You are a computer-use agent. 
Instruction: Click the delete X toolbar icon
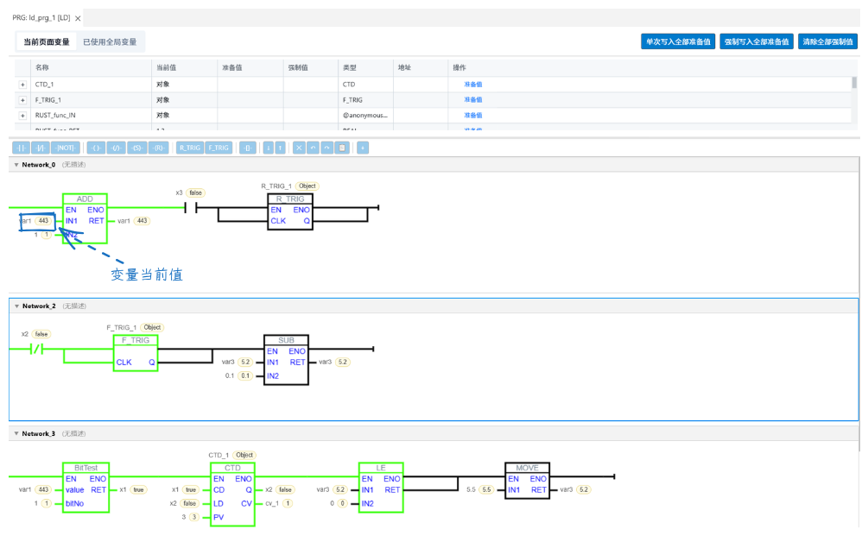click(299, 148)
